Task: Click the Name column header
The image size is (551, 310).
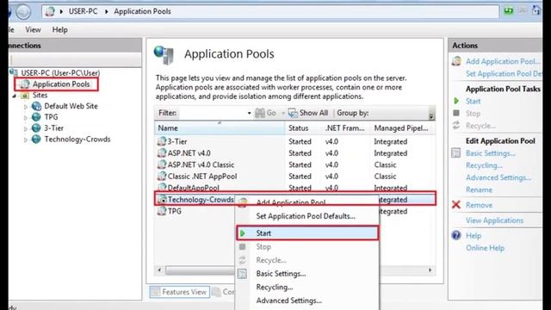Action: (x=220, y=128)
